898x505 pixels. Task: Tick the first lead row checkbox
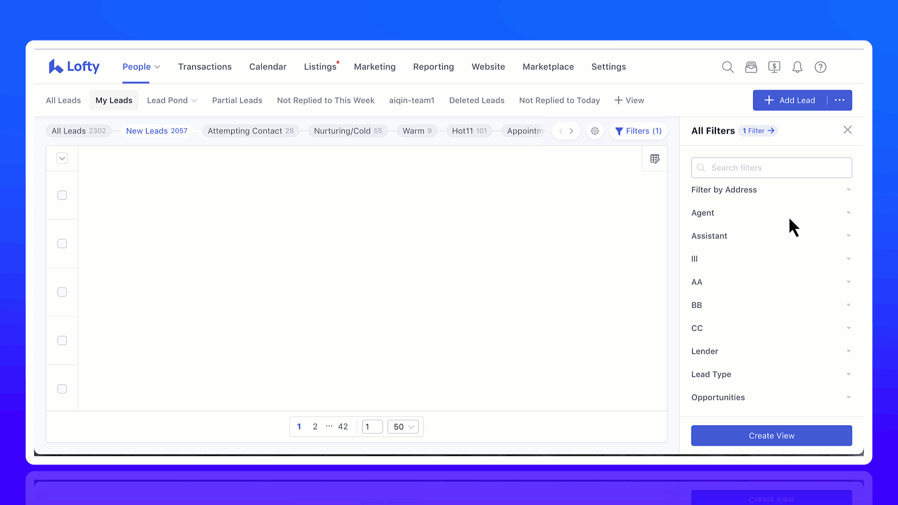pyautogui.click(x=62, y=195)
